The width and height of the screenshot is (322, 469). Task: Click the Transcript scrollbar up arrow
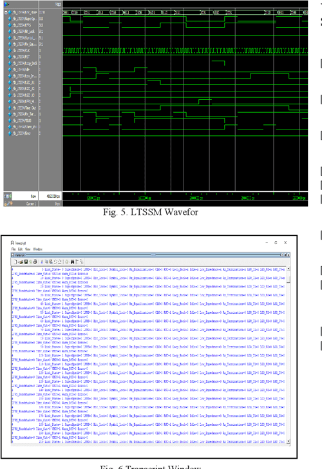289,269
